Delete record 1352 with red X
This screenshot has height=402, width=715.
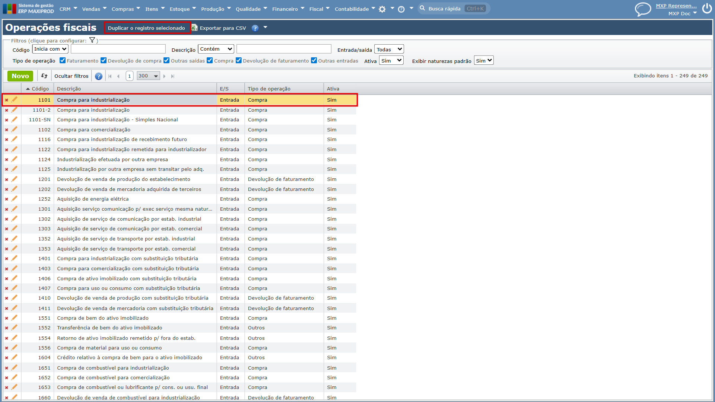(6, 239)
